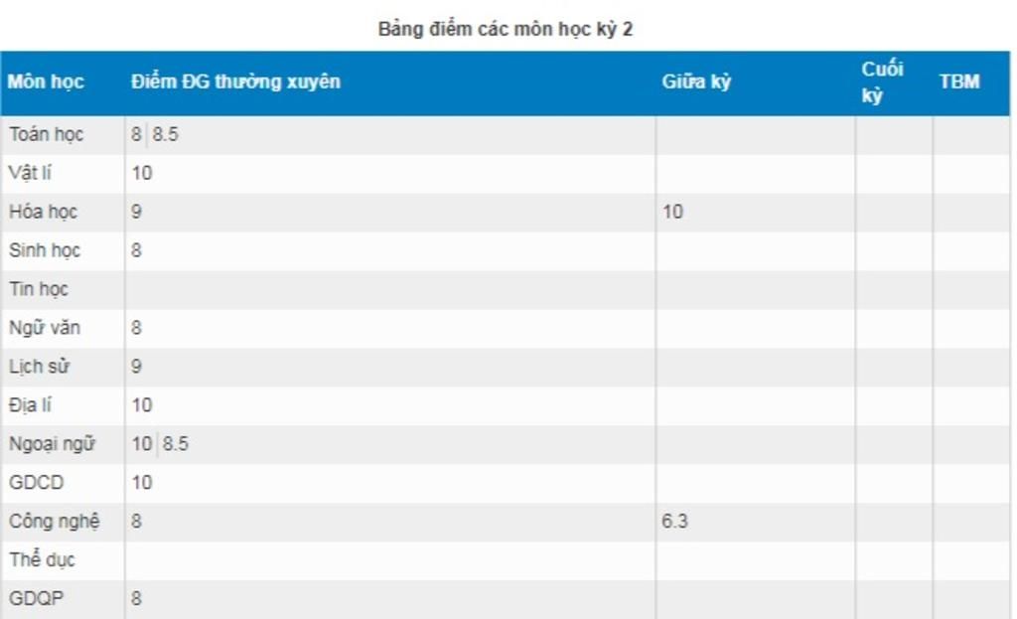The width and height of the screenshot is (1017, 619).
Task: Click Ngoại ngữ score 8.5
Action: coord(176,444)
